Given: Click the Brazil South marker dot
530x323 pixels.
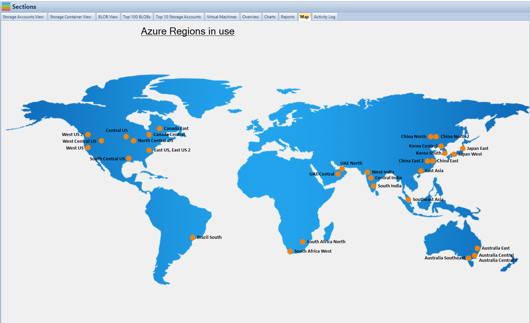Looking at the screenshot, I should click(x=193, y=237).
